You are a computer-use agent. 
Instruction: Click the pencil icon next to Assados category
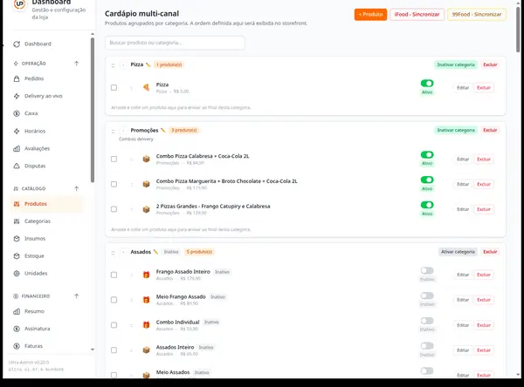155,252
